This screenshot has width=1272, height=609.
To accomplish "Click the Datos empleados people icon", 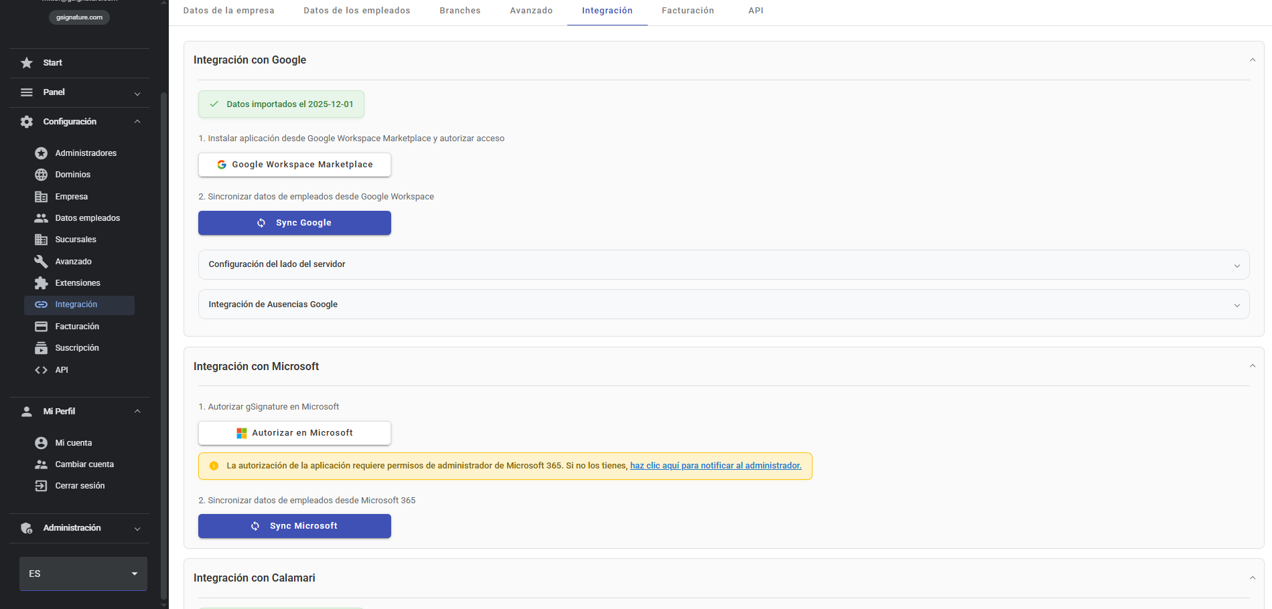I will click(x=41, y=218).
